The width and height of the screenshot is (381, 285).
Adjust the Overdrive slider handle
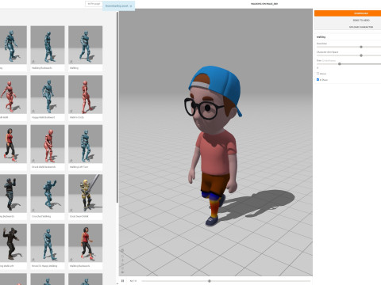pos(361,47)
